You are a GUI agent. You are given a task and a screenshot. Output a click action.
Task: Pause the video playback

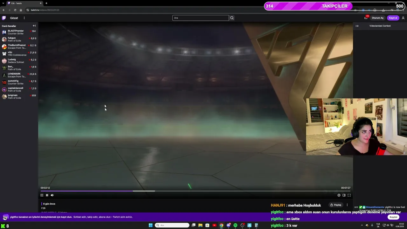pyautogui.click(x=47, y=195)
